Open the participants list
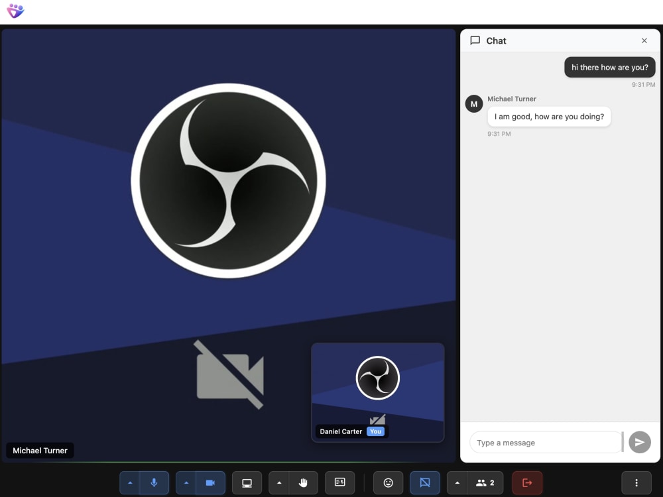 coord(485,482)
